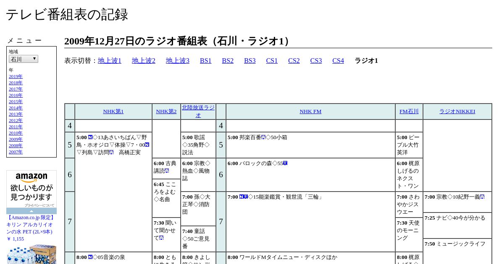The height and width of the screenshot is (264, 504).
Task: Click the テレビ番組表の記録 site title
Action: point(67,15)
